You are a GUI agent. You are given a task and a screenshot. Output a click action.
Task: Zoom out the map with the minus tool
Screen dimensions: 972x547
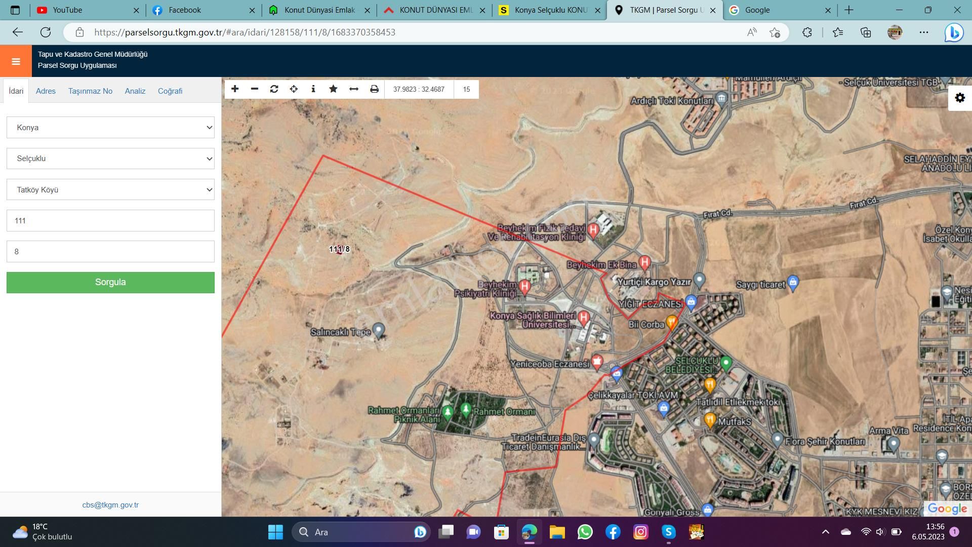coord(255,89)
